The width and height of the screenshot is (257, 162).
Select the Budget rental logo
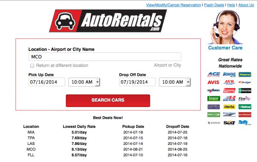point(245,82)
